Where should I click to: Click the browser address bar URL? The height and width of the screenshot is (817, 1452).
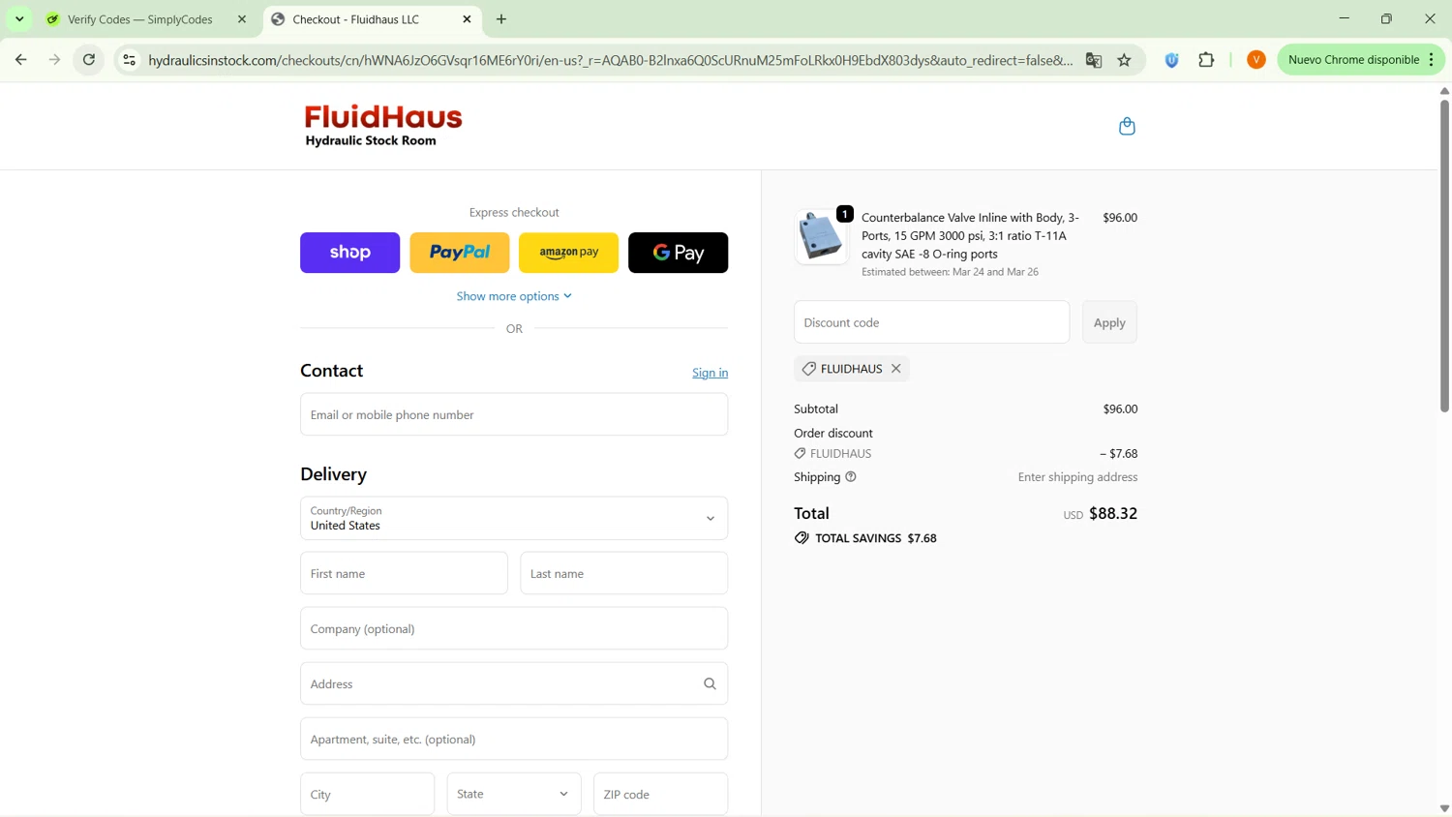point(610,60)
